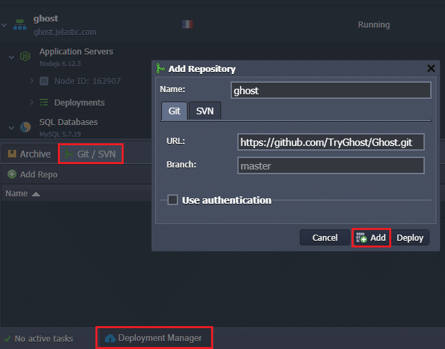Click the repository Name input field
Viewport: 445px width, 349px height.
click(x=331, y=90)
